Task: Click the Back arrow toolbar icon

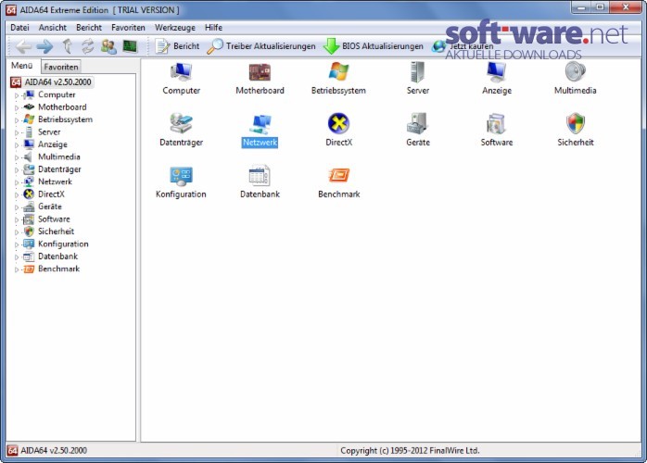Action: 23,46
